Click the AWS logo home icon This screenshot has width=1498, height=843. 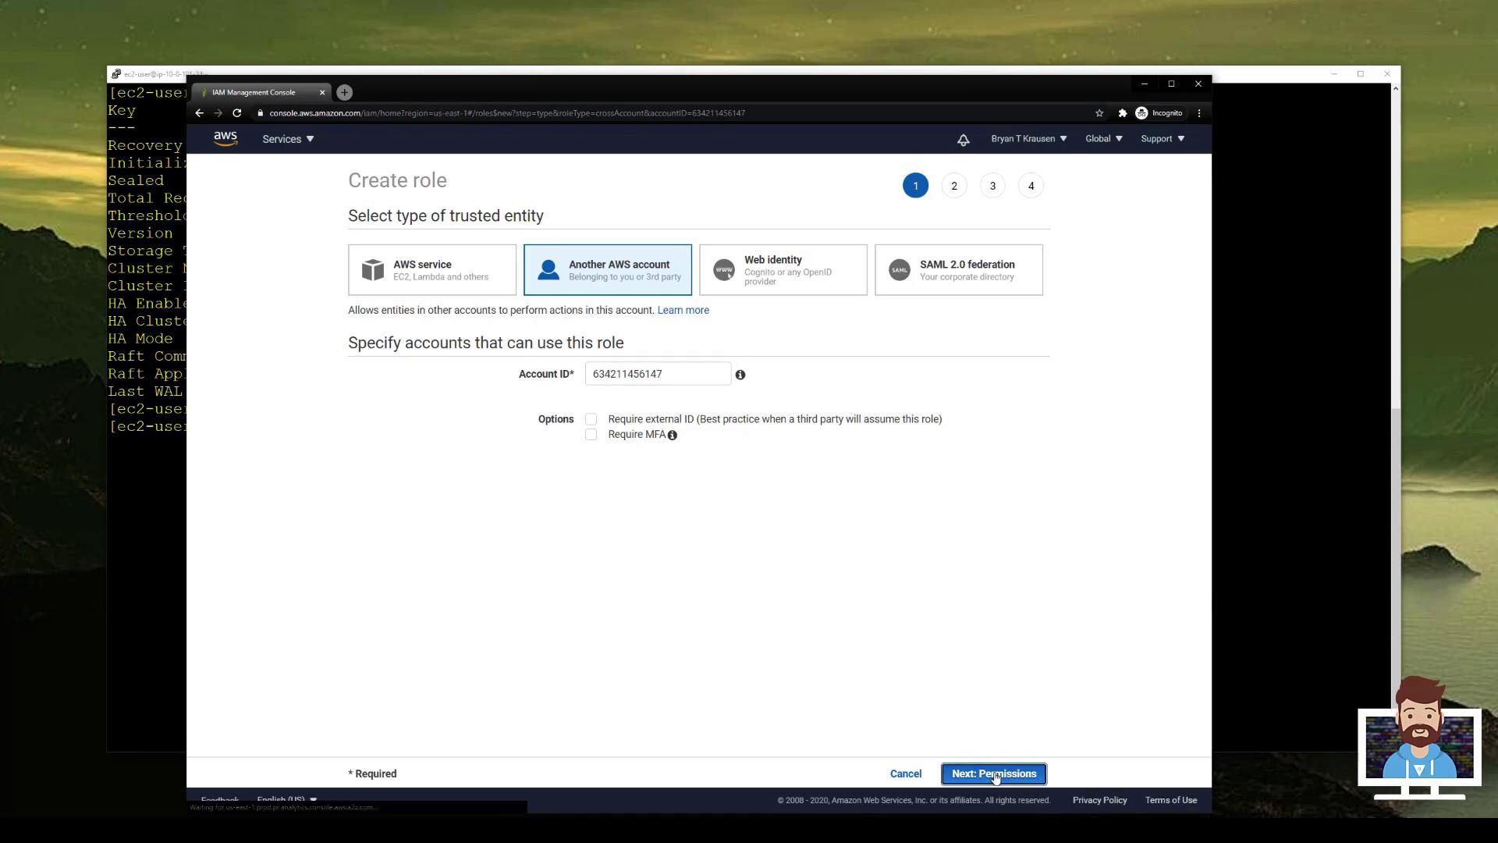coord(225,139)
